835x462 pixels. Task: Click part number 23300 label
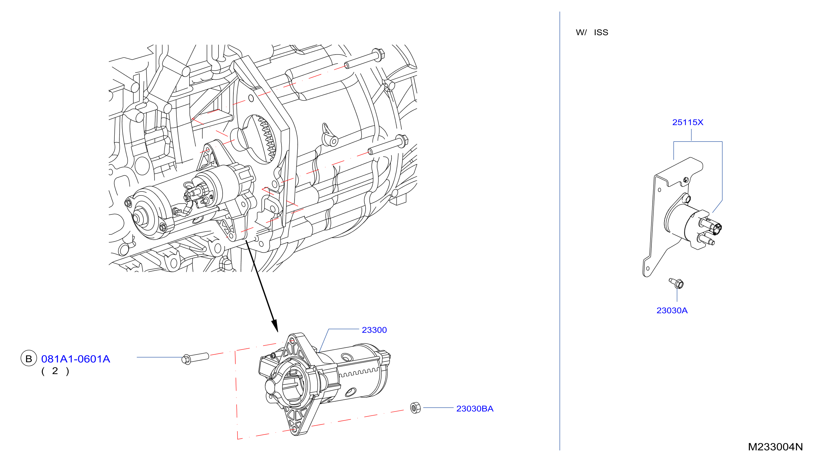click(x=374, y=330)
